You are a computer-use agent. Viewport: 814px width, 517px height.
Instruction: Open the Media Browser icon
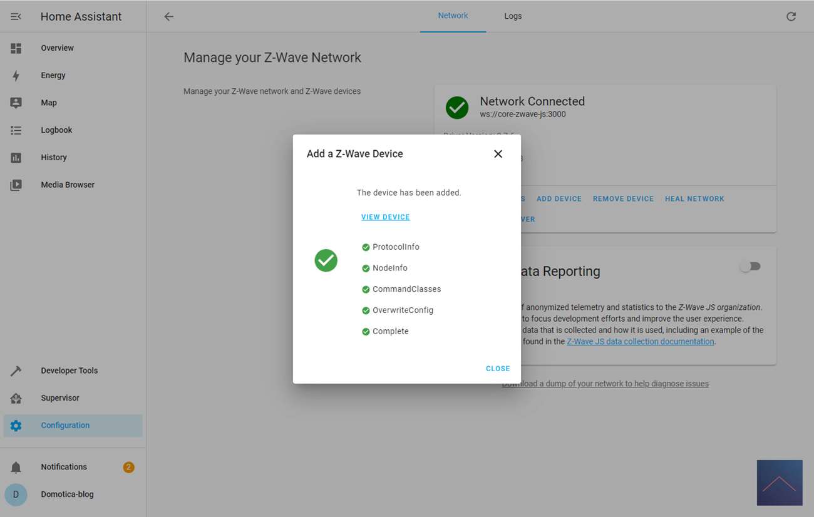pos(16,185)
